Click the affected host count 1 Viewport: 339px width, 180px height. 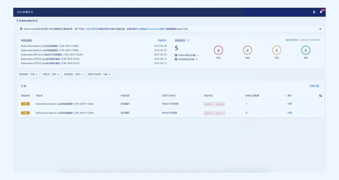coord(246,104)
